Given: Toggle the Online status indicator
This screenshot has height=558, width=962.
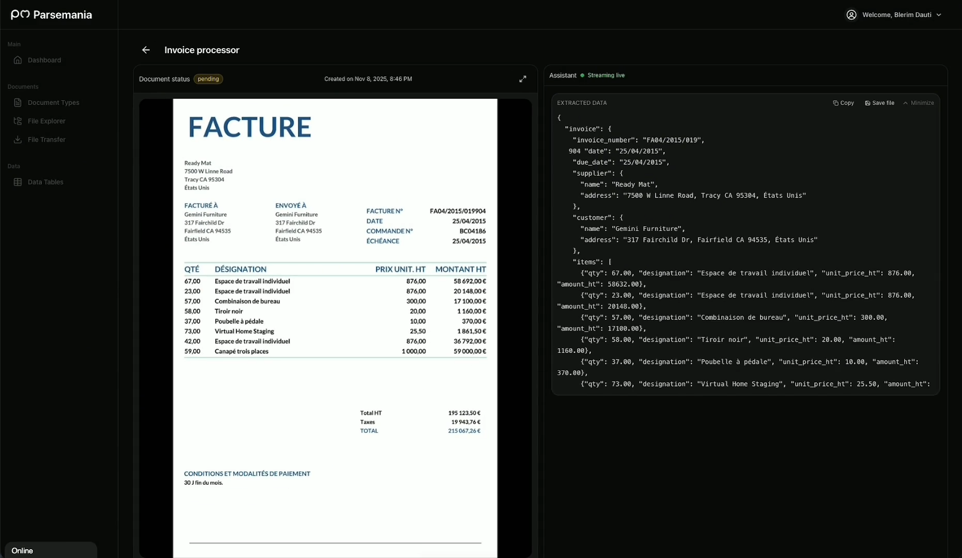Looking at the screenshot, I should [22, 550].
